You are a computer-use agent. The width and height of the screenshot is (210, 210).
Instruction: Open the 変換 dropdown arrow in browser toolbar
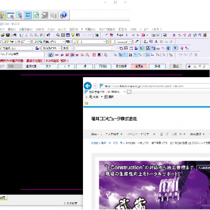coord(102,97)
